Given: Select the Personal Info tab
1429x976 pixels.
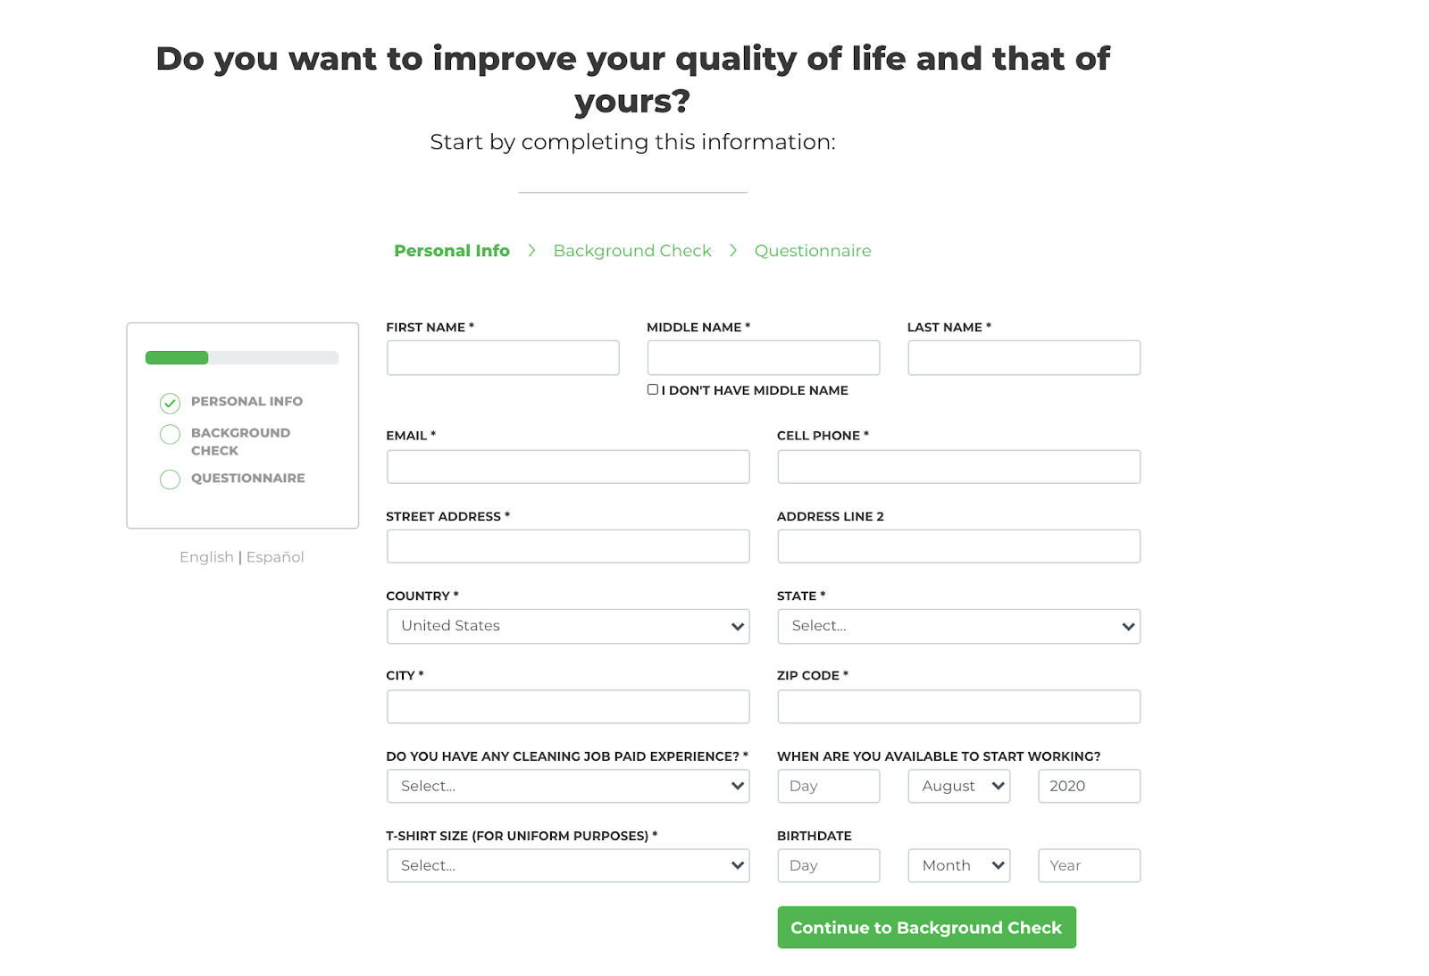Looking at the screenshot, I should (452, 251).
